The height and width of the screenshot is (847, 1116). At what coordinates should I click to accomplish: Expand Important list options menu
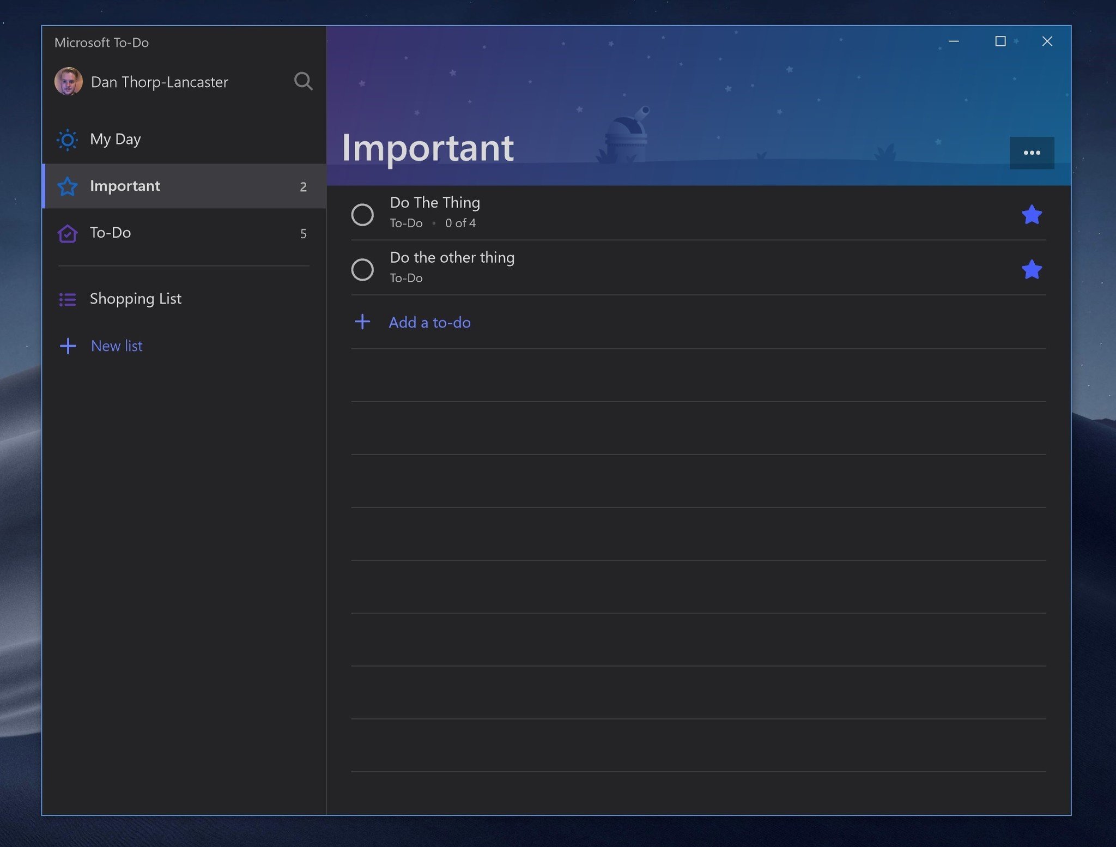[1032, 152]
